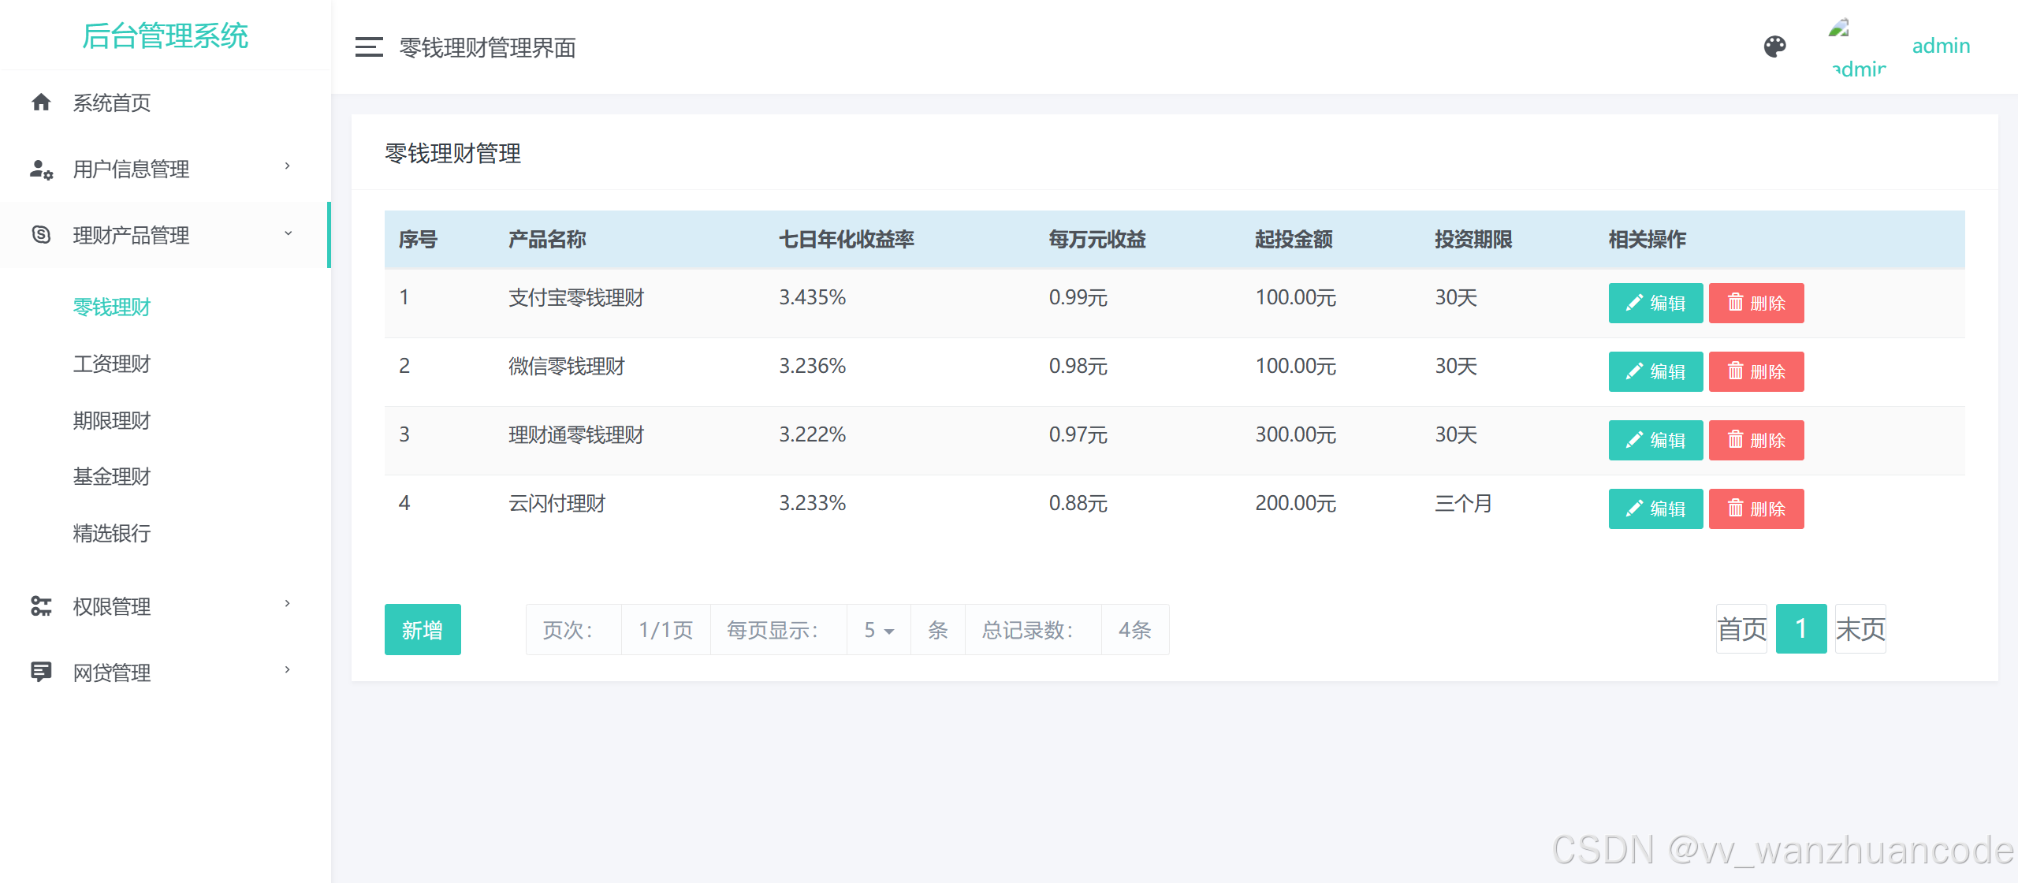Click the admin username link
Image resolution: width=2018 pixels, height=883 pixels.
point(1940,47)
